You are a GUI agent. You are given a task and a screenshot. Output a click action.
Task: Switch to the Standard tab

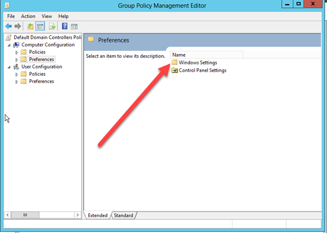pos(123,215)
